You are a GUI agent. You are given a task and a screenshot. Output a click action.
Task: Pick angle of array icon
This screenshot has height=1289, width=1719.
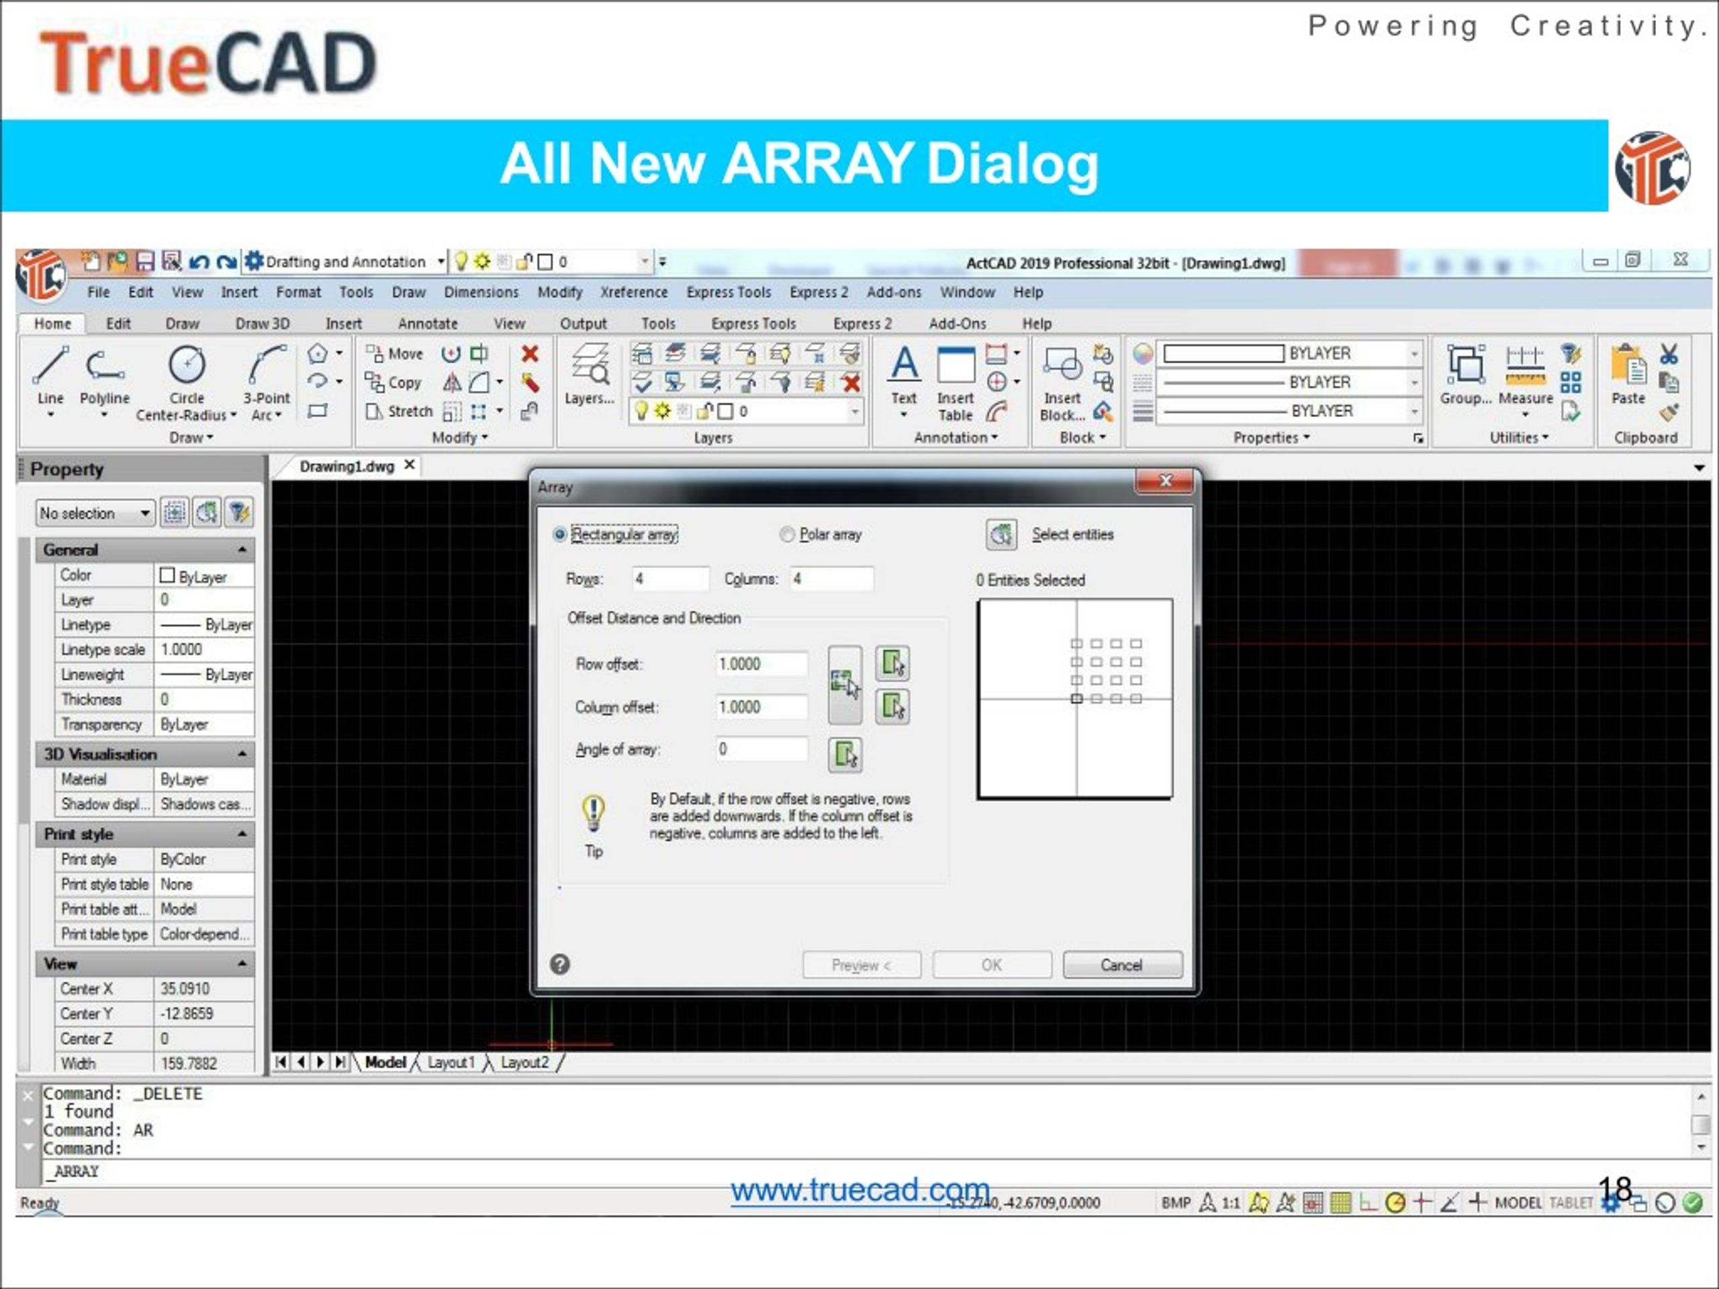pyautogui.click(x=845, y=754)
